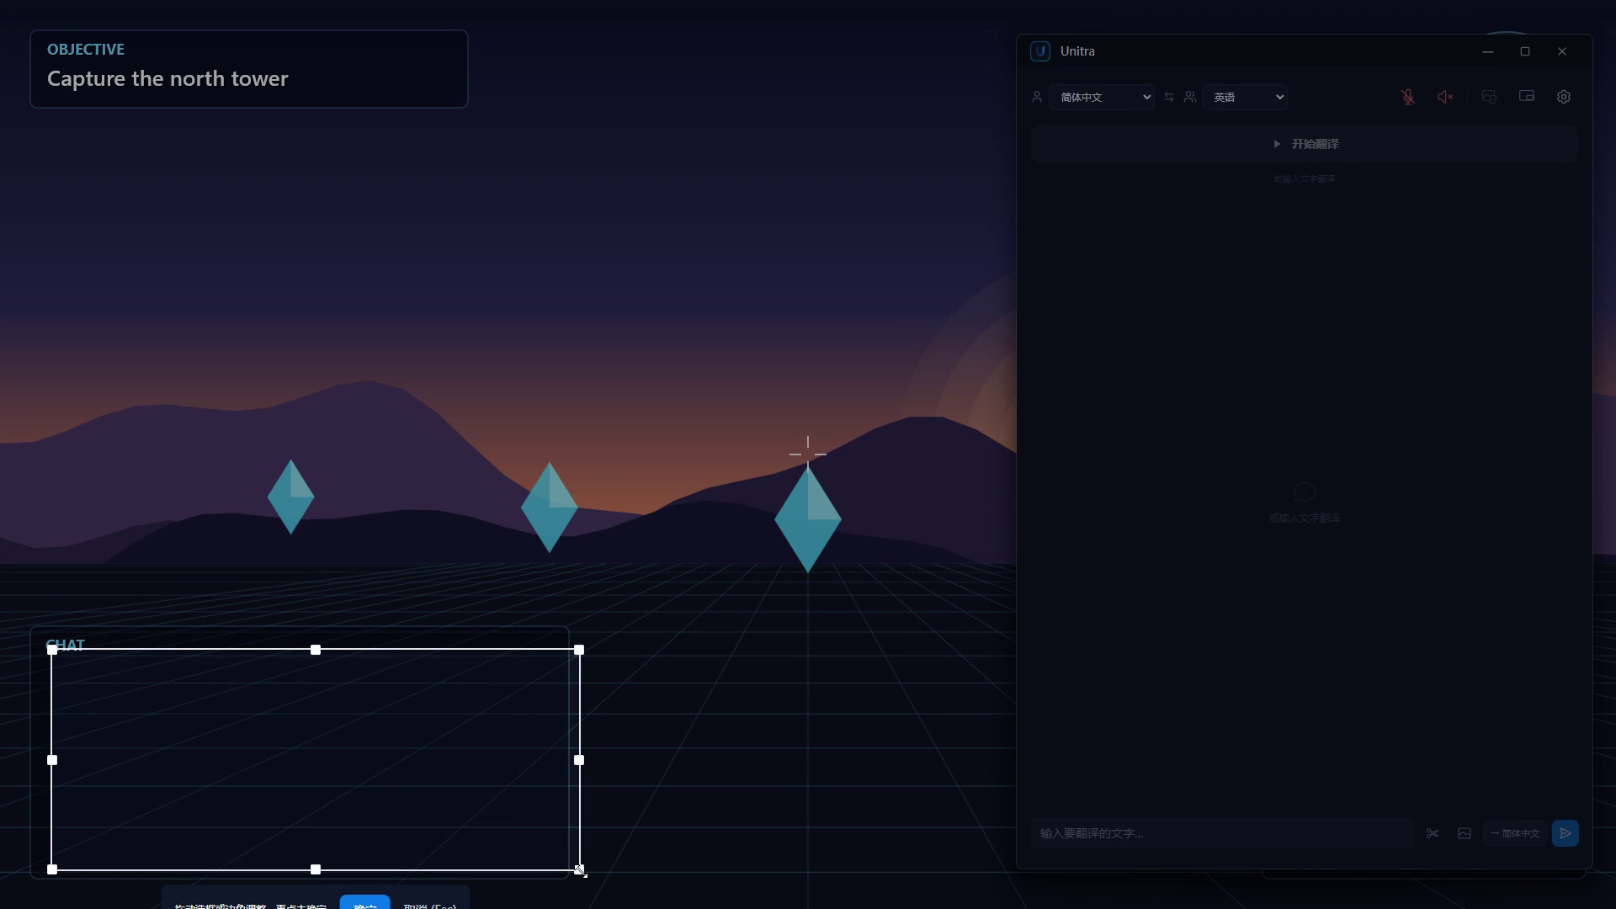Viewport: 1616px width, 909px height.
Task: Click the OBJECTIVE heading text
Action: (x=86, y=50)
